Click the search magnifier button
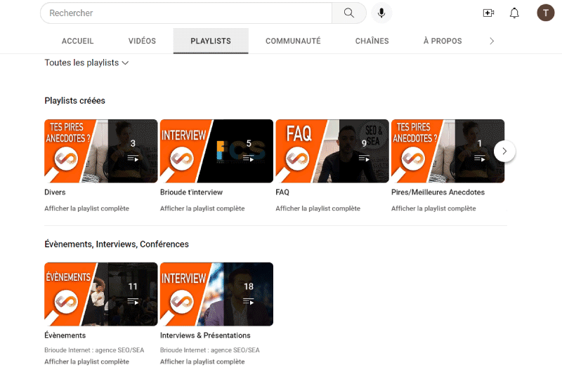Image resolution: width=562 pixels, height=372 pixels. click(x=348, y=13)
